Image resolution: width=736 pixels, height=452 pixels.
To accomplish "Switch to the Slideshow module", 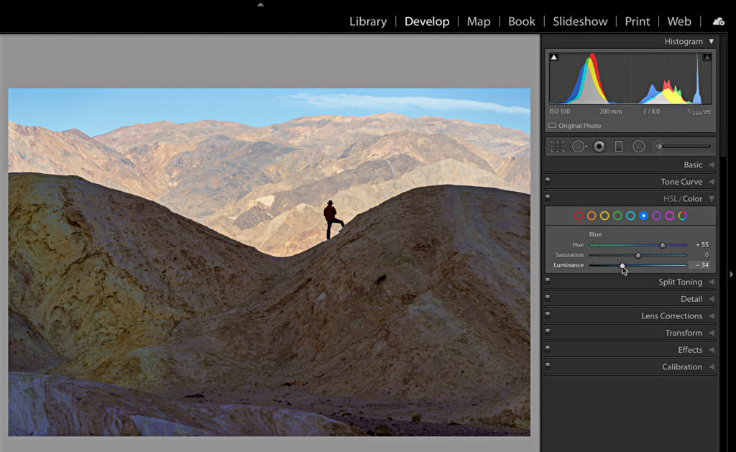I will point(580,22).
